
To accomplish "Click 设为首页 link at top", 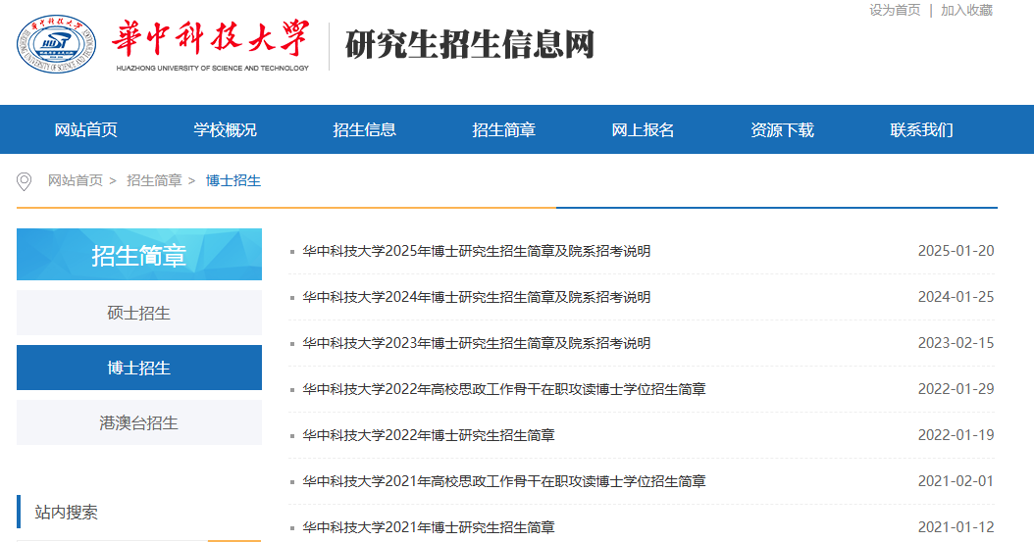I will click(894, 10).
